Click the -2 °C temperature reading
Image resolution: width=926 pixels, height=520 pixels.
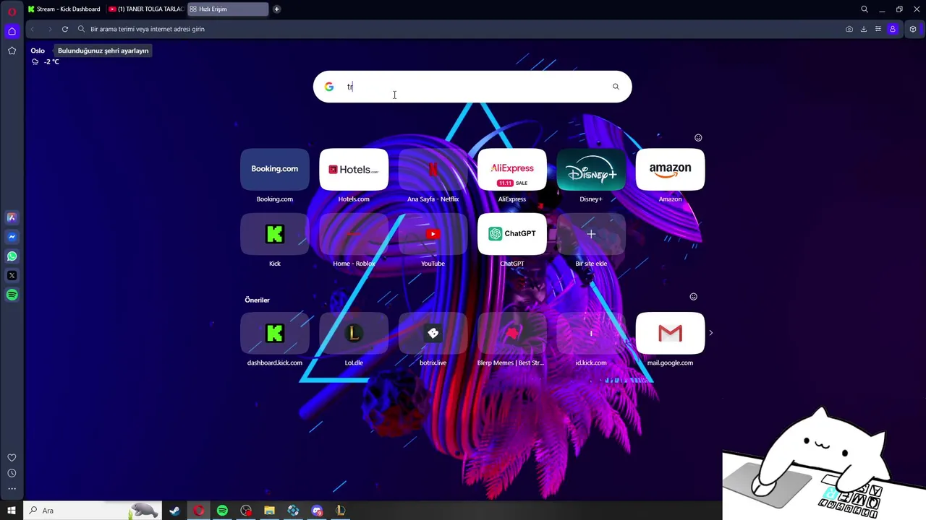51,61
